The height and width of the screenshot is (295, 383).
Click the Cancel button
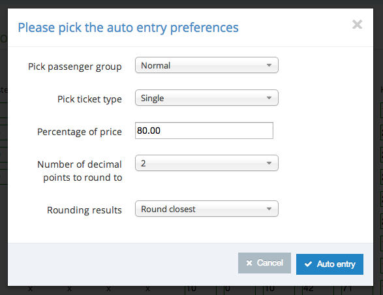[x=264, y=263]
